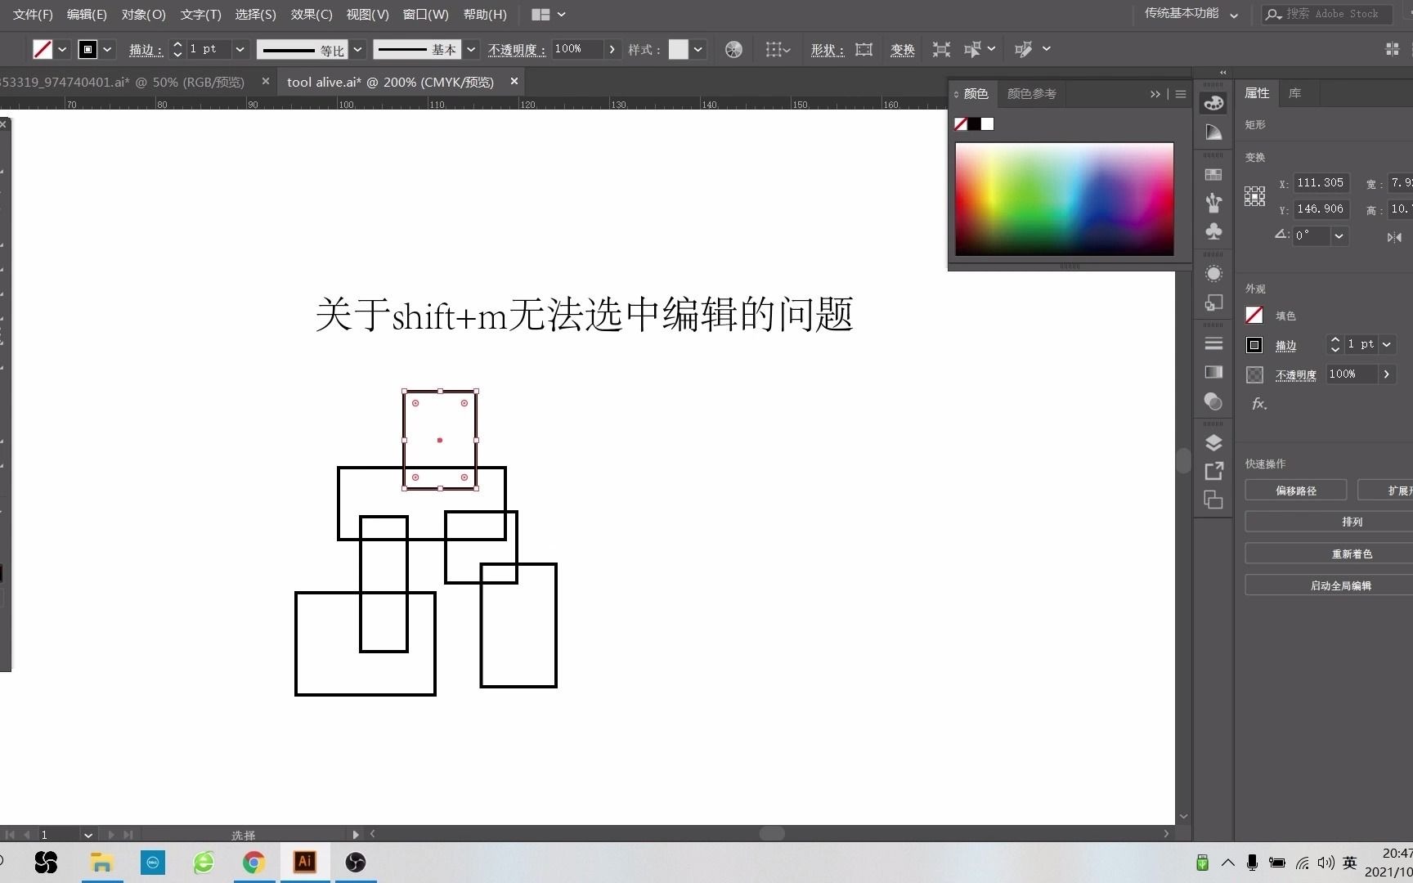Open brush definition 基本 dropdown
The height and width of the screenshot is (883, 1413).
(471, 50)
